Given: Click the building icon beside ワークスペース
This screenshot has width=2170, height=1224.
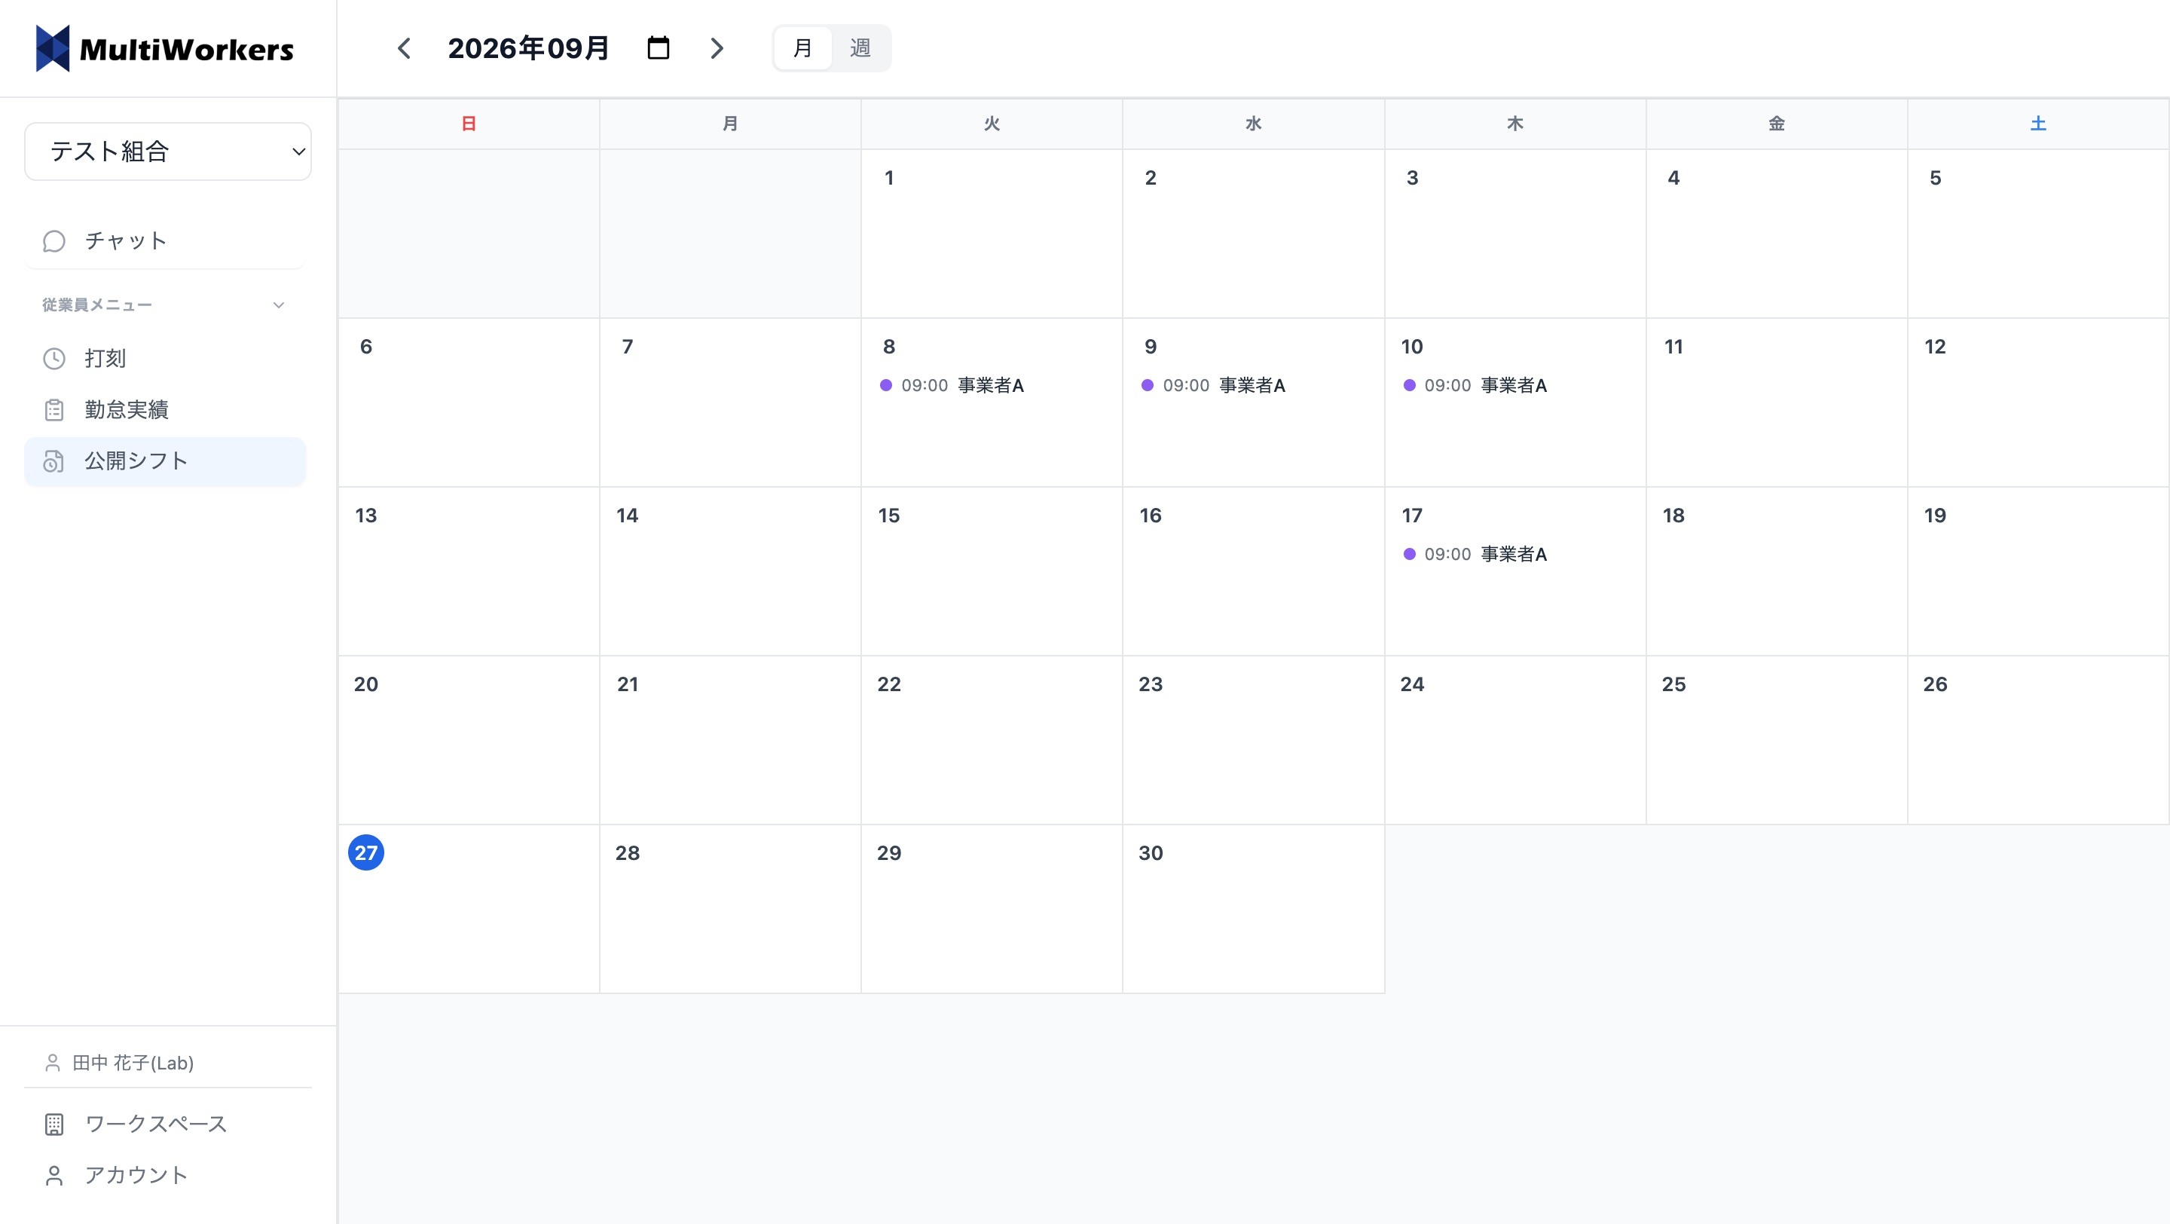Looking at the screenshot, I should [x=54, y=1125].
